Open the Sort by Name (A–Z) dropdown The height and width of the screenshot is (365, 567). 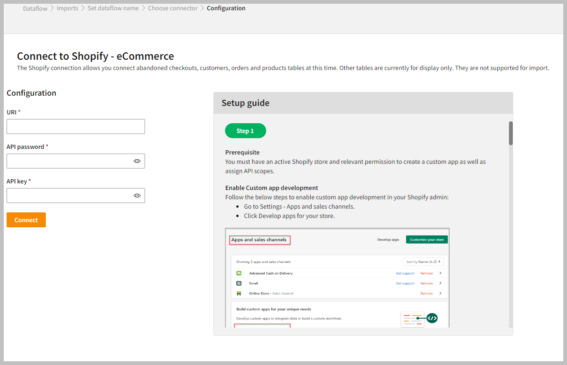[x=423, y=262]
